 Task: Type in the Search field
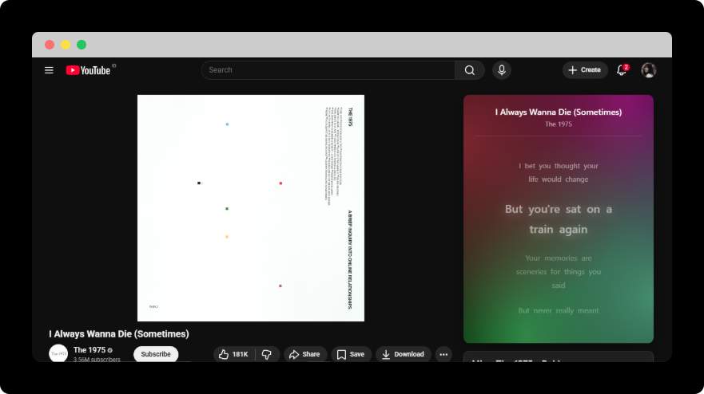pos(328,70)
